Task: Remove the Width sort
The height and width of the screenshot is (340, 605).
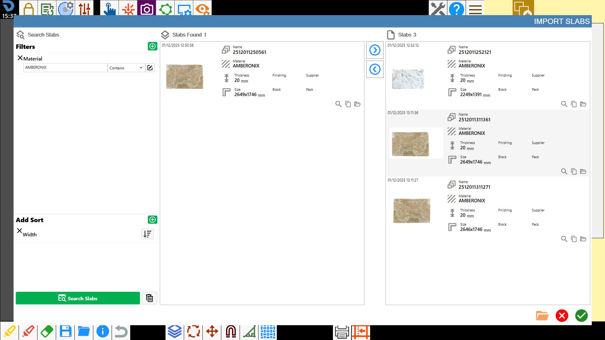Action: (x=20, y=231)
